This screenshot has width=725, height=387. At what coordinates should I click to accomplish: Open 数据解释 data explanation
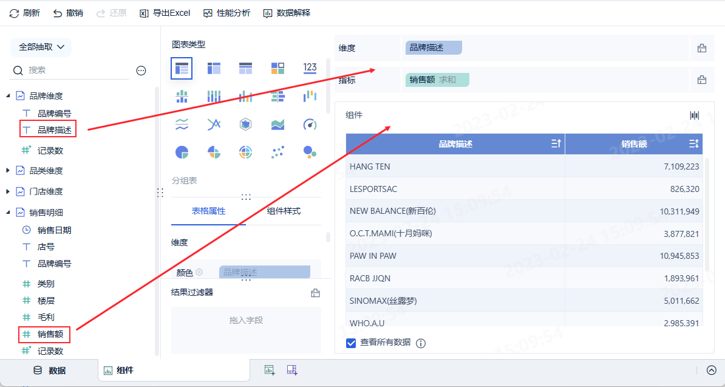287,13
